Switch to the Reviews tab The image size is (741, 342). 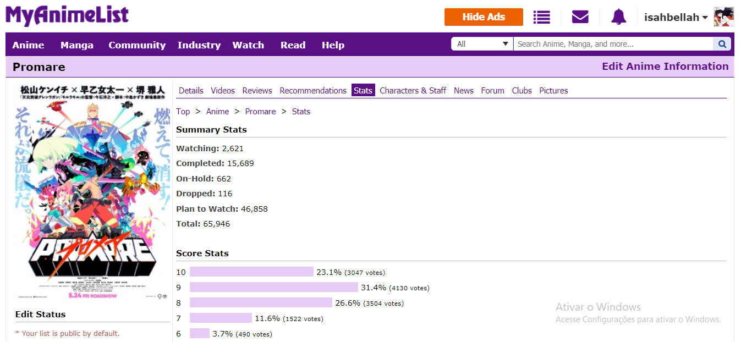click(x=257, y=91)
